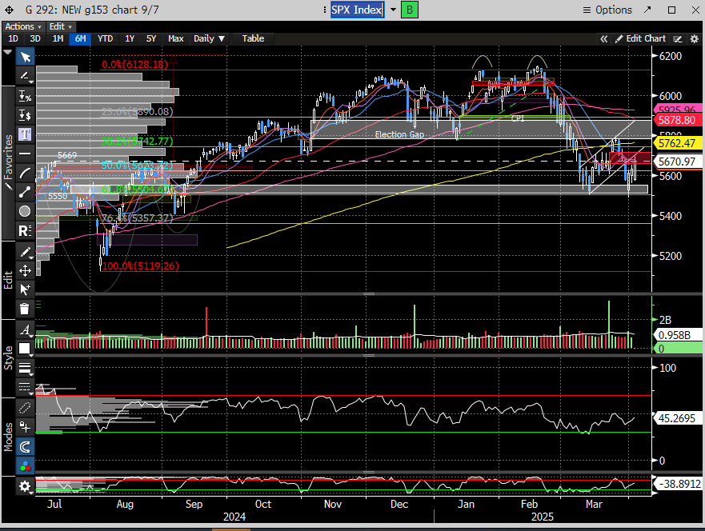Select the 6M time range
This screenshot has width=705, height=531.
[x=81, y=38]
